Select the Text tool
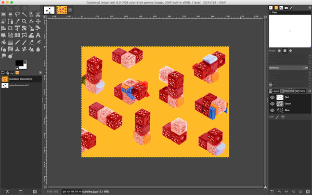 point(38,35)
